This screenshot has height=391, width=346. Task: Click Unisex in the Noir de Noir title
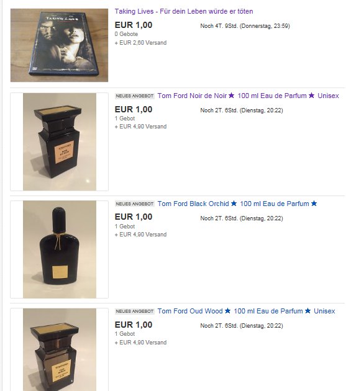click(x=328, y=96)
